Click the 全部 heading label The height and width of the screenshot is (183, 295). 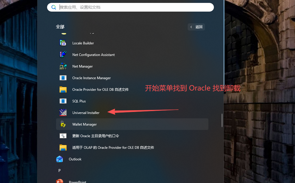pos(60,27)
